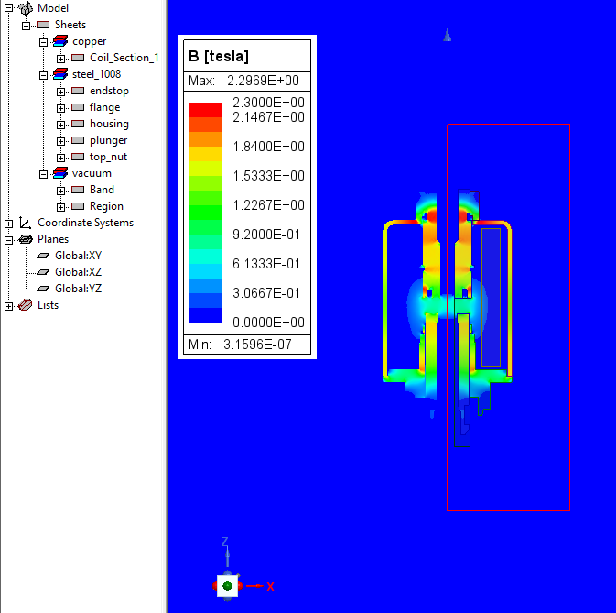Image resolution: width=616 pixels, height=613 pixels.
Task: Select the housing tree item
Action: click(109, 124)
